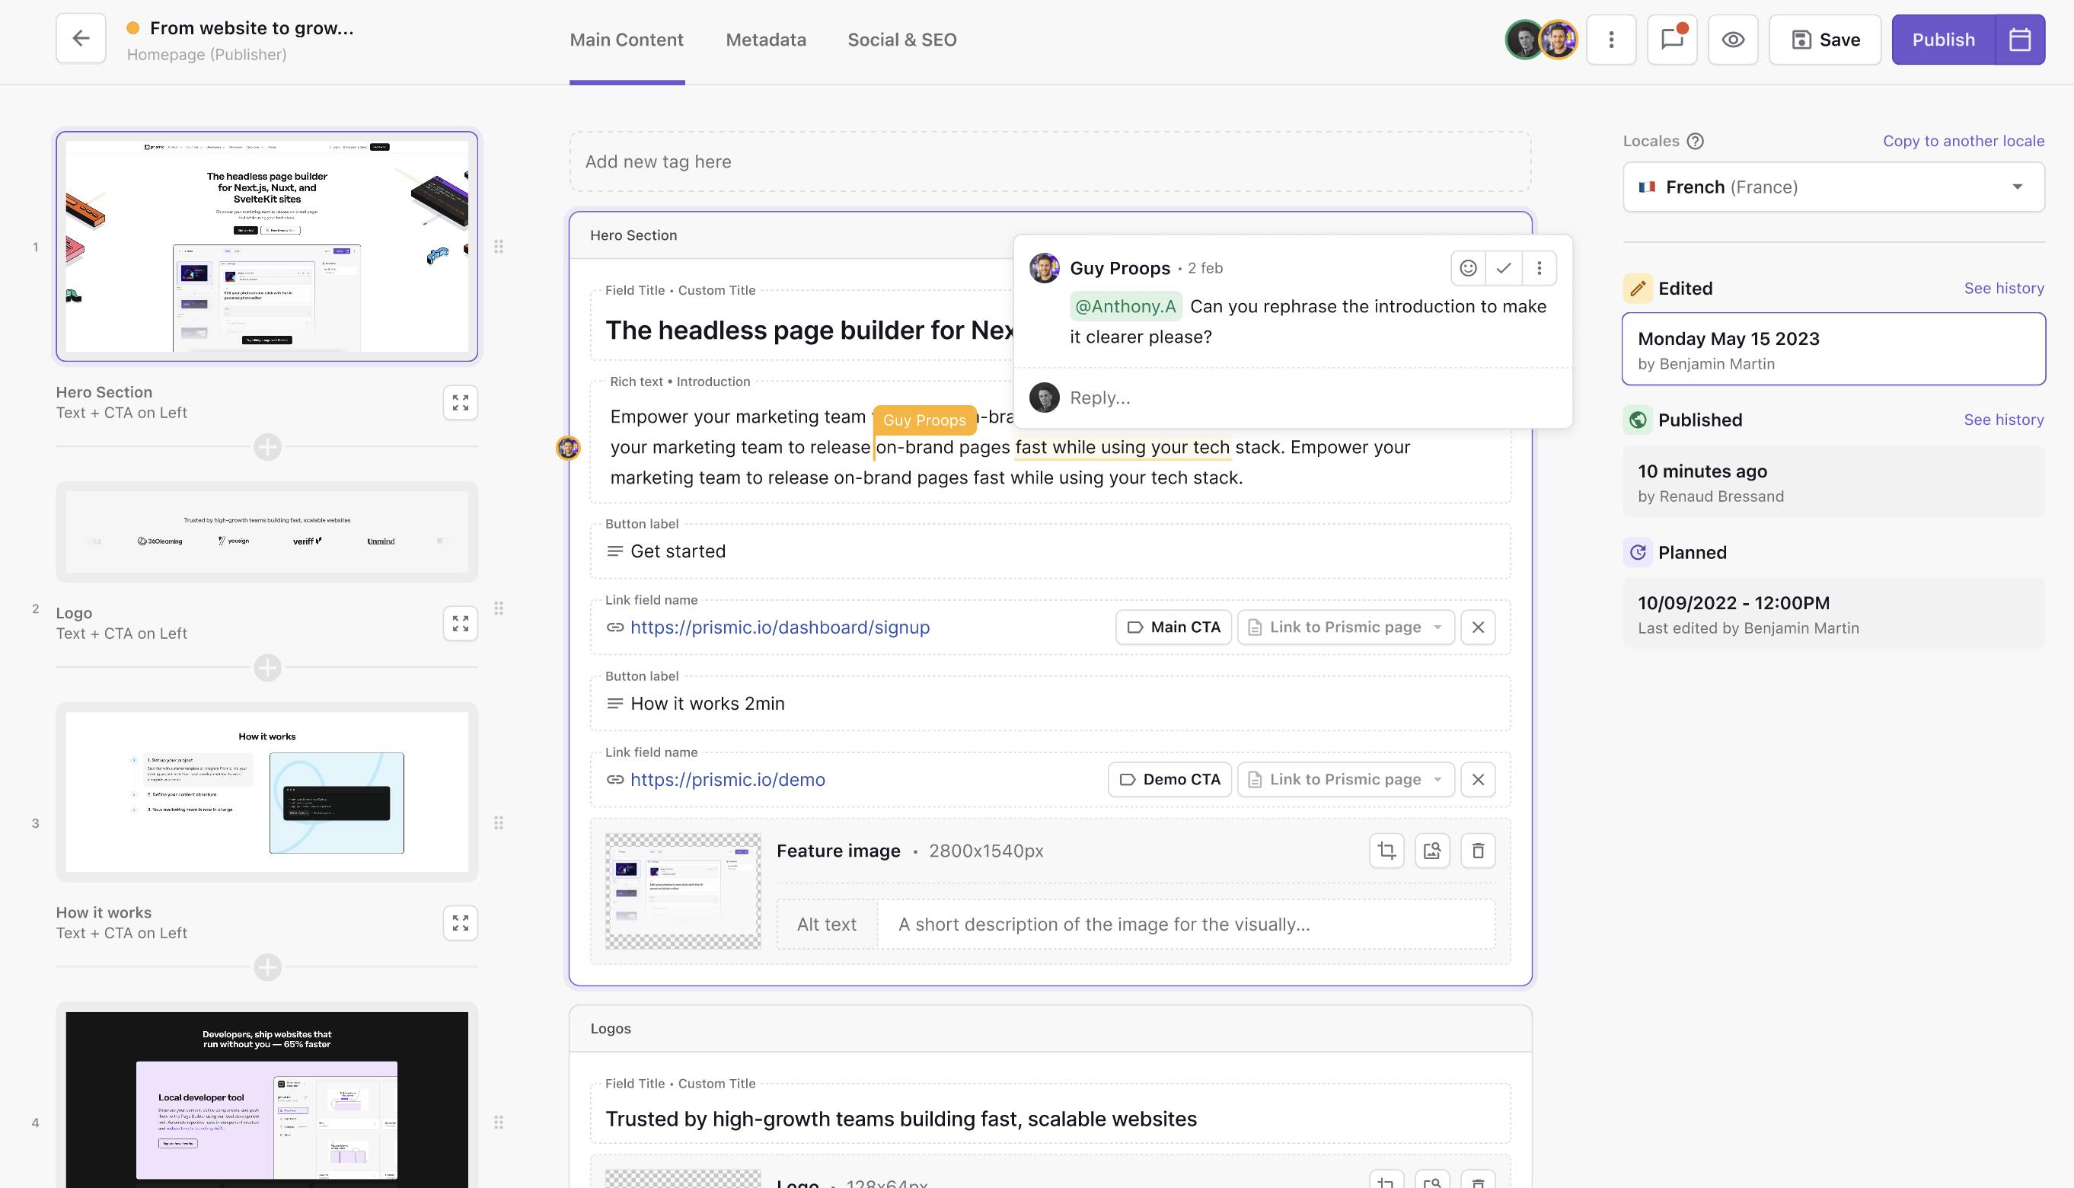This screenshot has height=1188, width=2074.
Task: Open the French (France) locale dropdown
Action: point(1833,187)
